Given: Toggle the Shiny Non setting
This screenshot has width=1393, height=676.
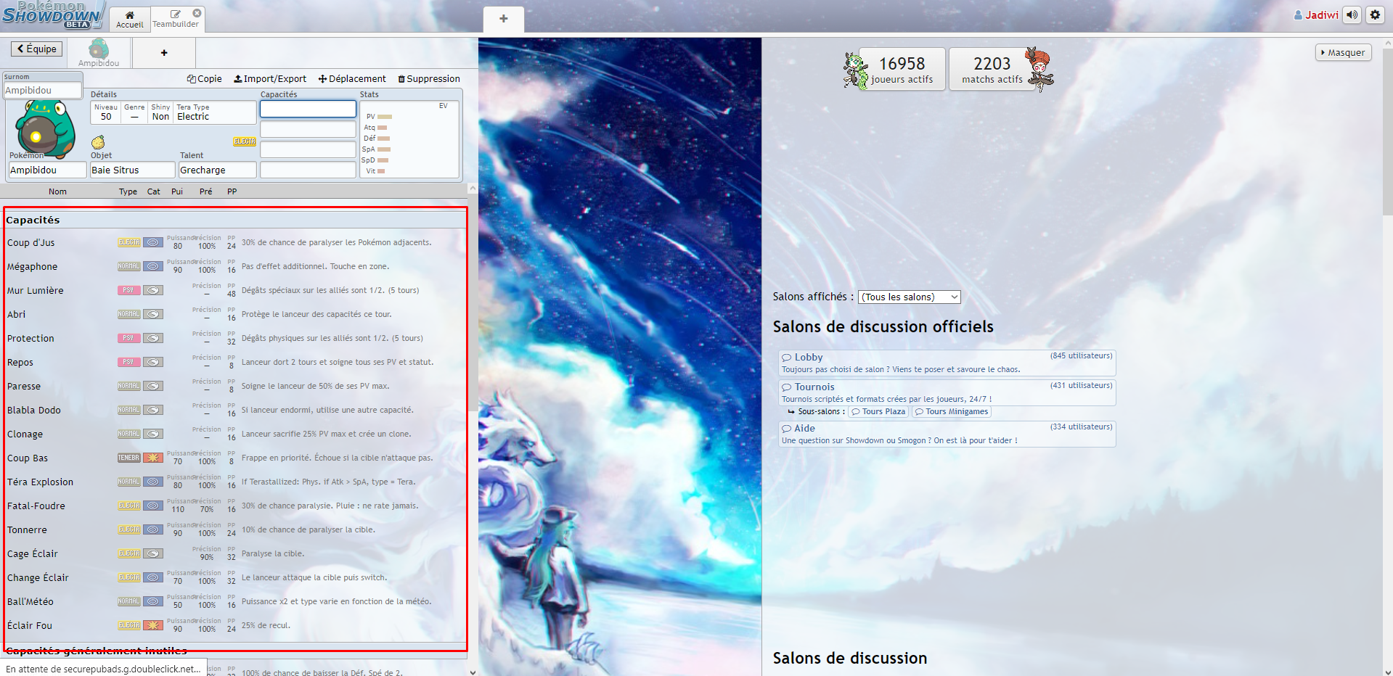Looking at the screenshot, I should pyautogui.click(x=160, y=112).
